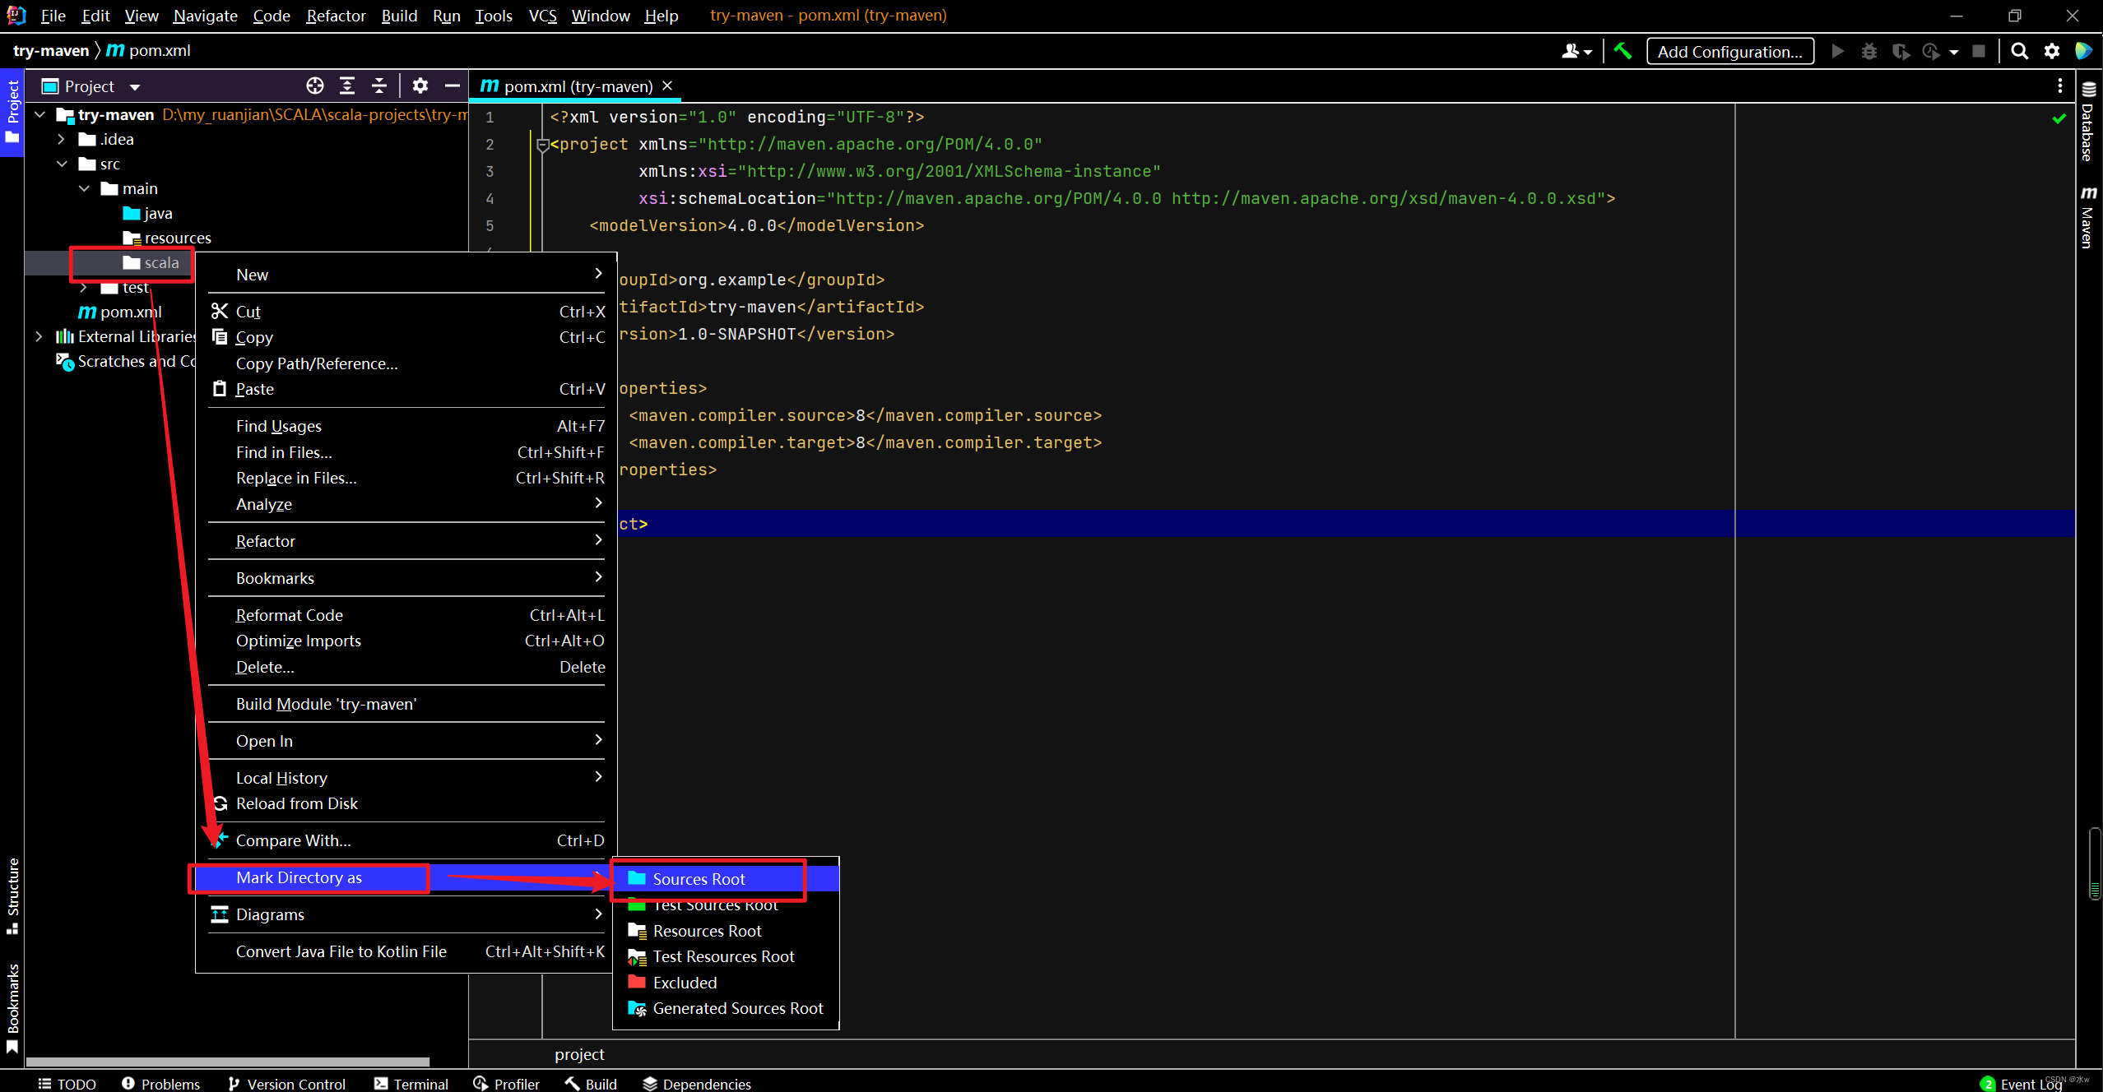Viewport: 2103px width, 1092px height.
Task: Open the VCS menu
Action: (542, 16)
